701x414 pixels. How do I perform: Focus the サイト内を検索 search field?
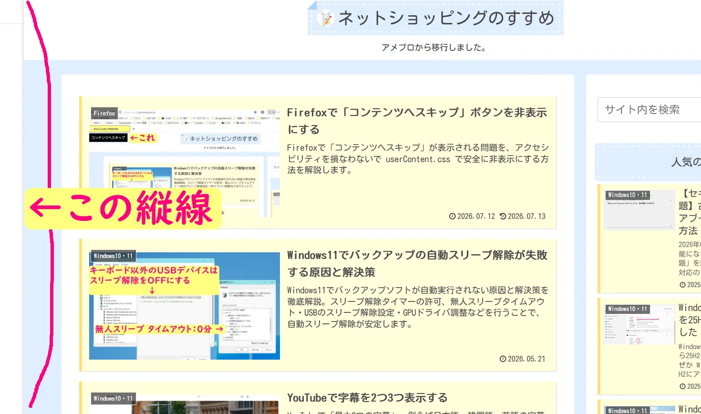[649, 110]
